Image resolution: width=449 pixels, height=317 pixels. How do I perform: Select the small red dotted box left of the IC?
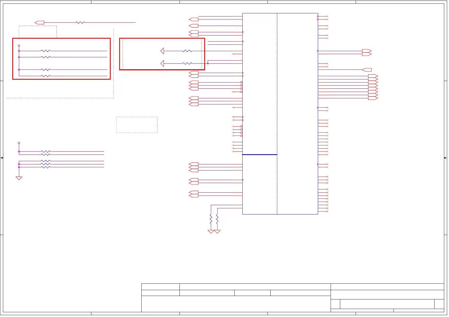click(137, 125)
